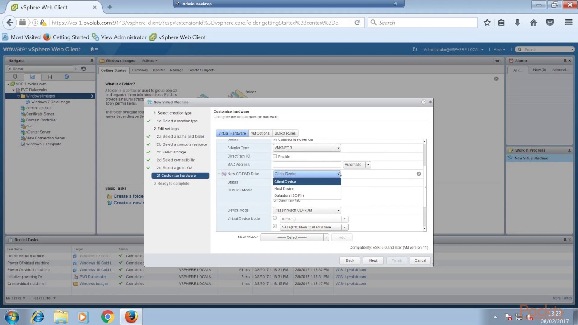Remove the New CD/DVD Drive device
This screenshot has height=325, width=578.
[419, 174]
